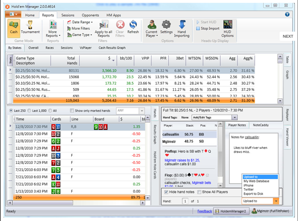Open Date Range filter dropdown
This screenshot has width=298, height=221.
[x=80, y=22]
